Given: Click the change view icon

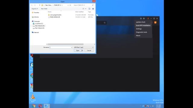Looking at the screenshot, I should (x=84, y=9).
